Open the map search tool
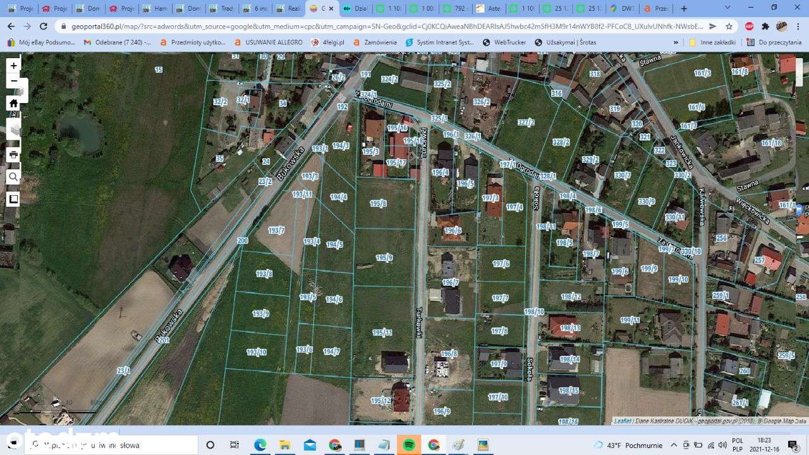The width and height of the screenshot is (809, 455). click(x=13, y=177)
